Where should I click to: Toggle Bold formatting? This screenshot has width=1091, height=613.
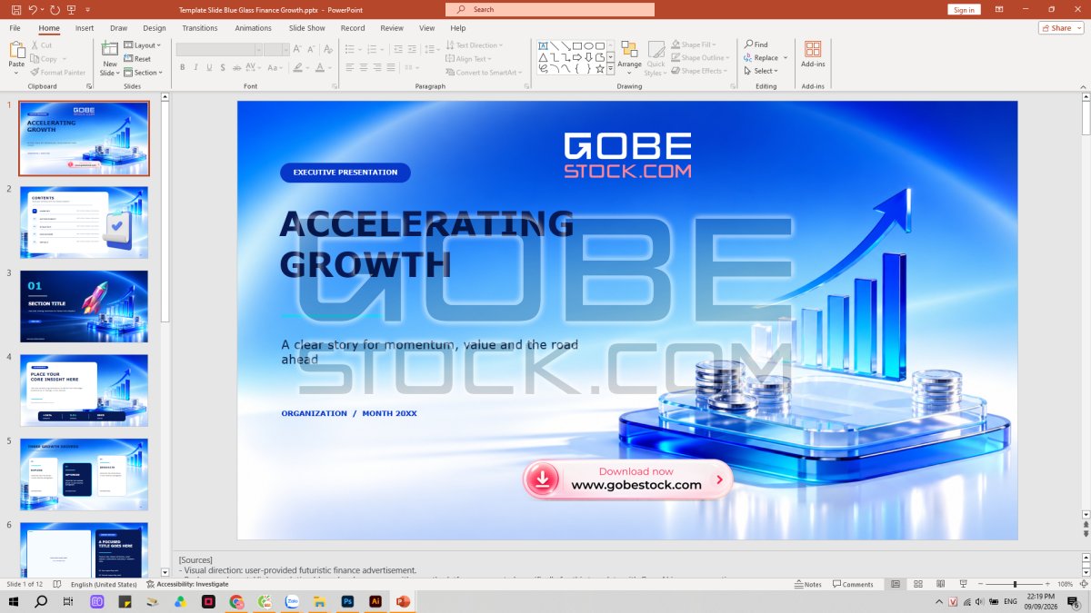point(182,67)
